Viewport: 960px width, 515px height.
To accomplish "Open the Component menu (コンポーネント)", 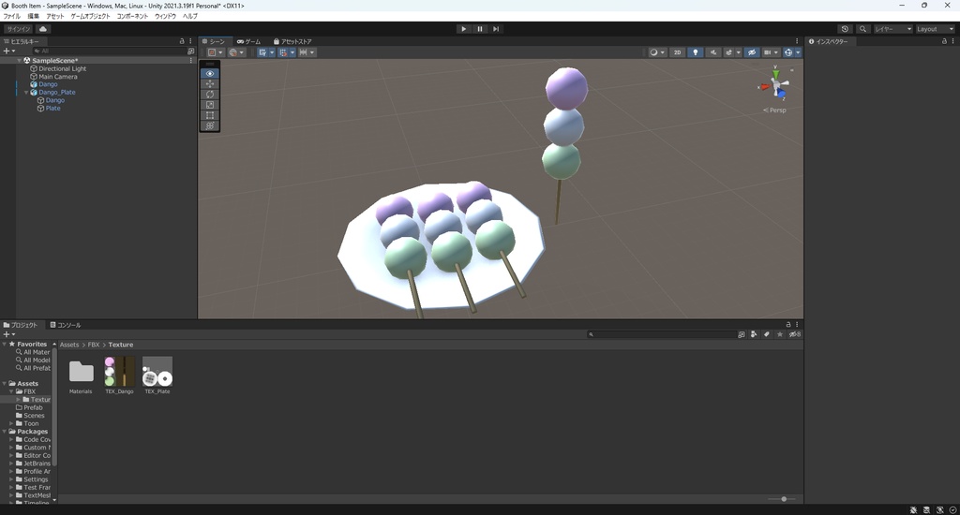I will [132, 17].
